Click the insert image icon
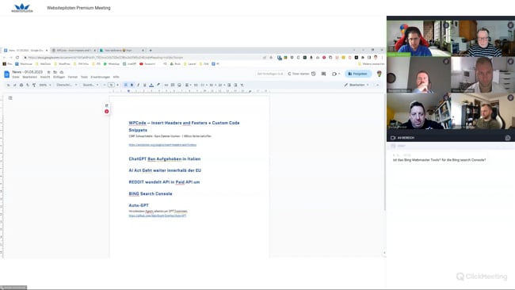Screen dimensions: 515x290 coord(179,85)
